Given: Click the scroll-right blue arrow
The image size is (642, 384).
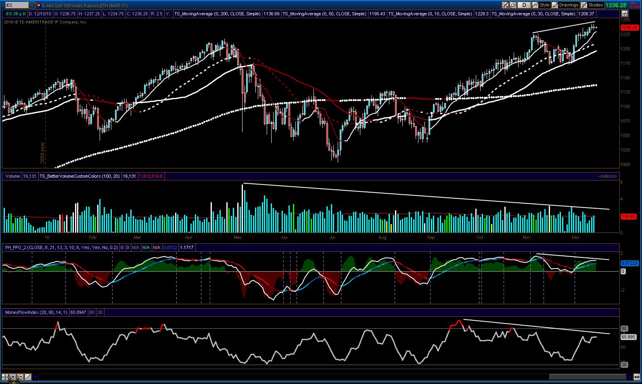Looking at the screenshot, I should [630, 377].
